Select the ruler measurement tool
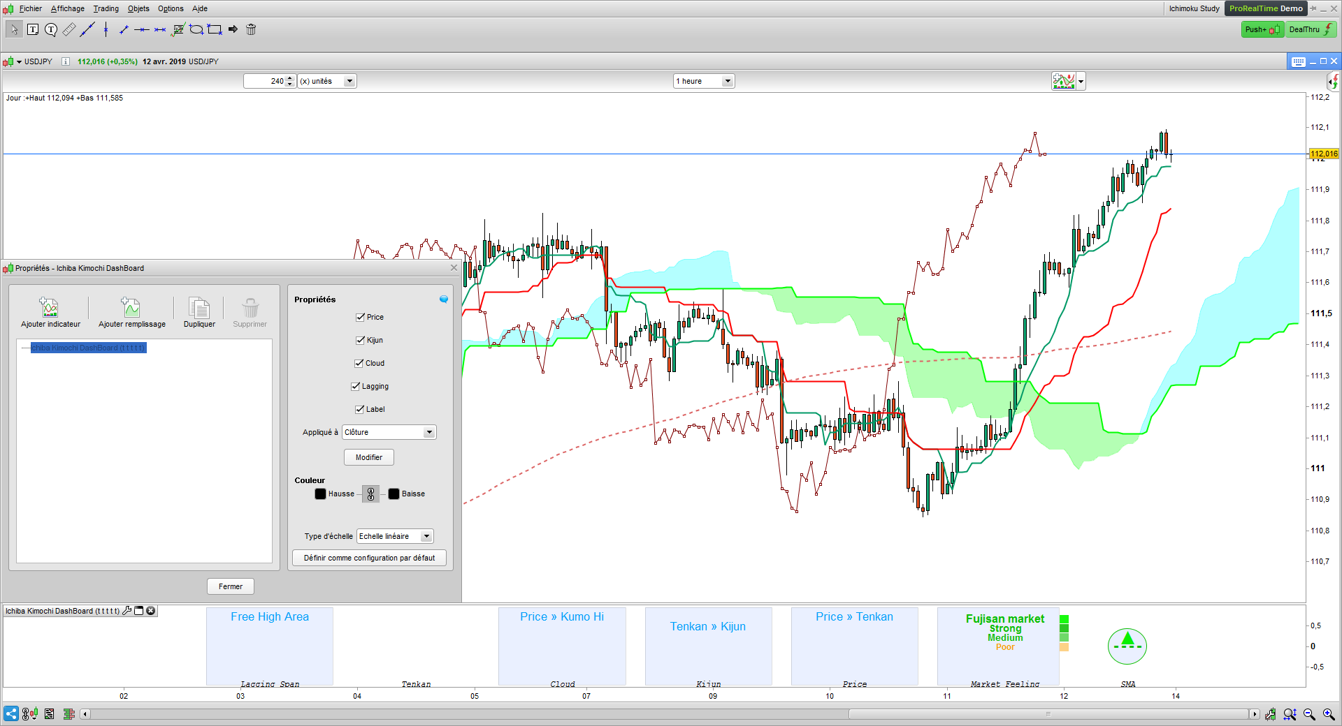1342x726 pixels. point(68,29)
